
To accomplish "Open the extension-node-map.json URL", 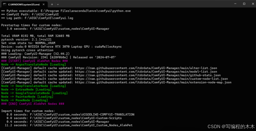I will click(153, 82).
